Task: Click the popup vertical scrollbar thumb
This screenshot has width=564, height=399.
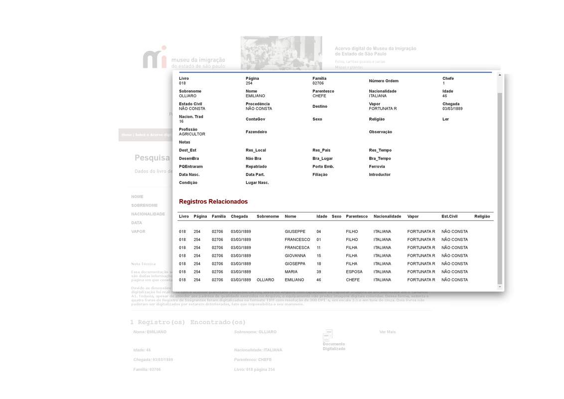Action: click(500, 189)
